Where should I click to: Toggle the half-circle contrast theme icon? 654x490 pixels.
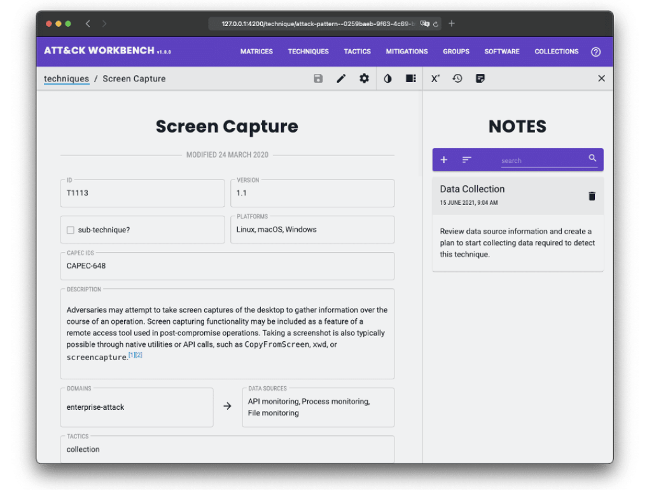[x=387, y=78]
